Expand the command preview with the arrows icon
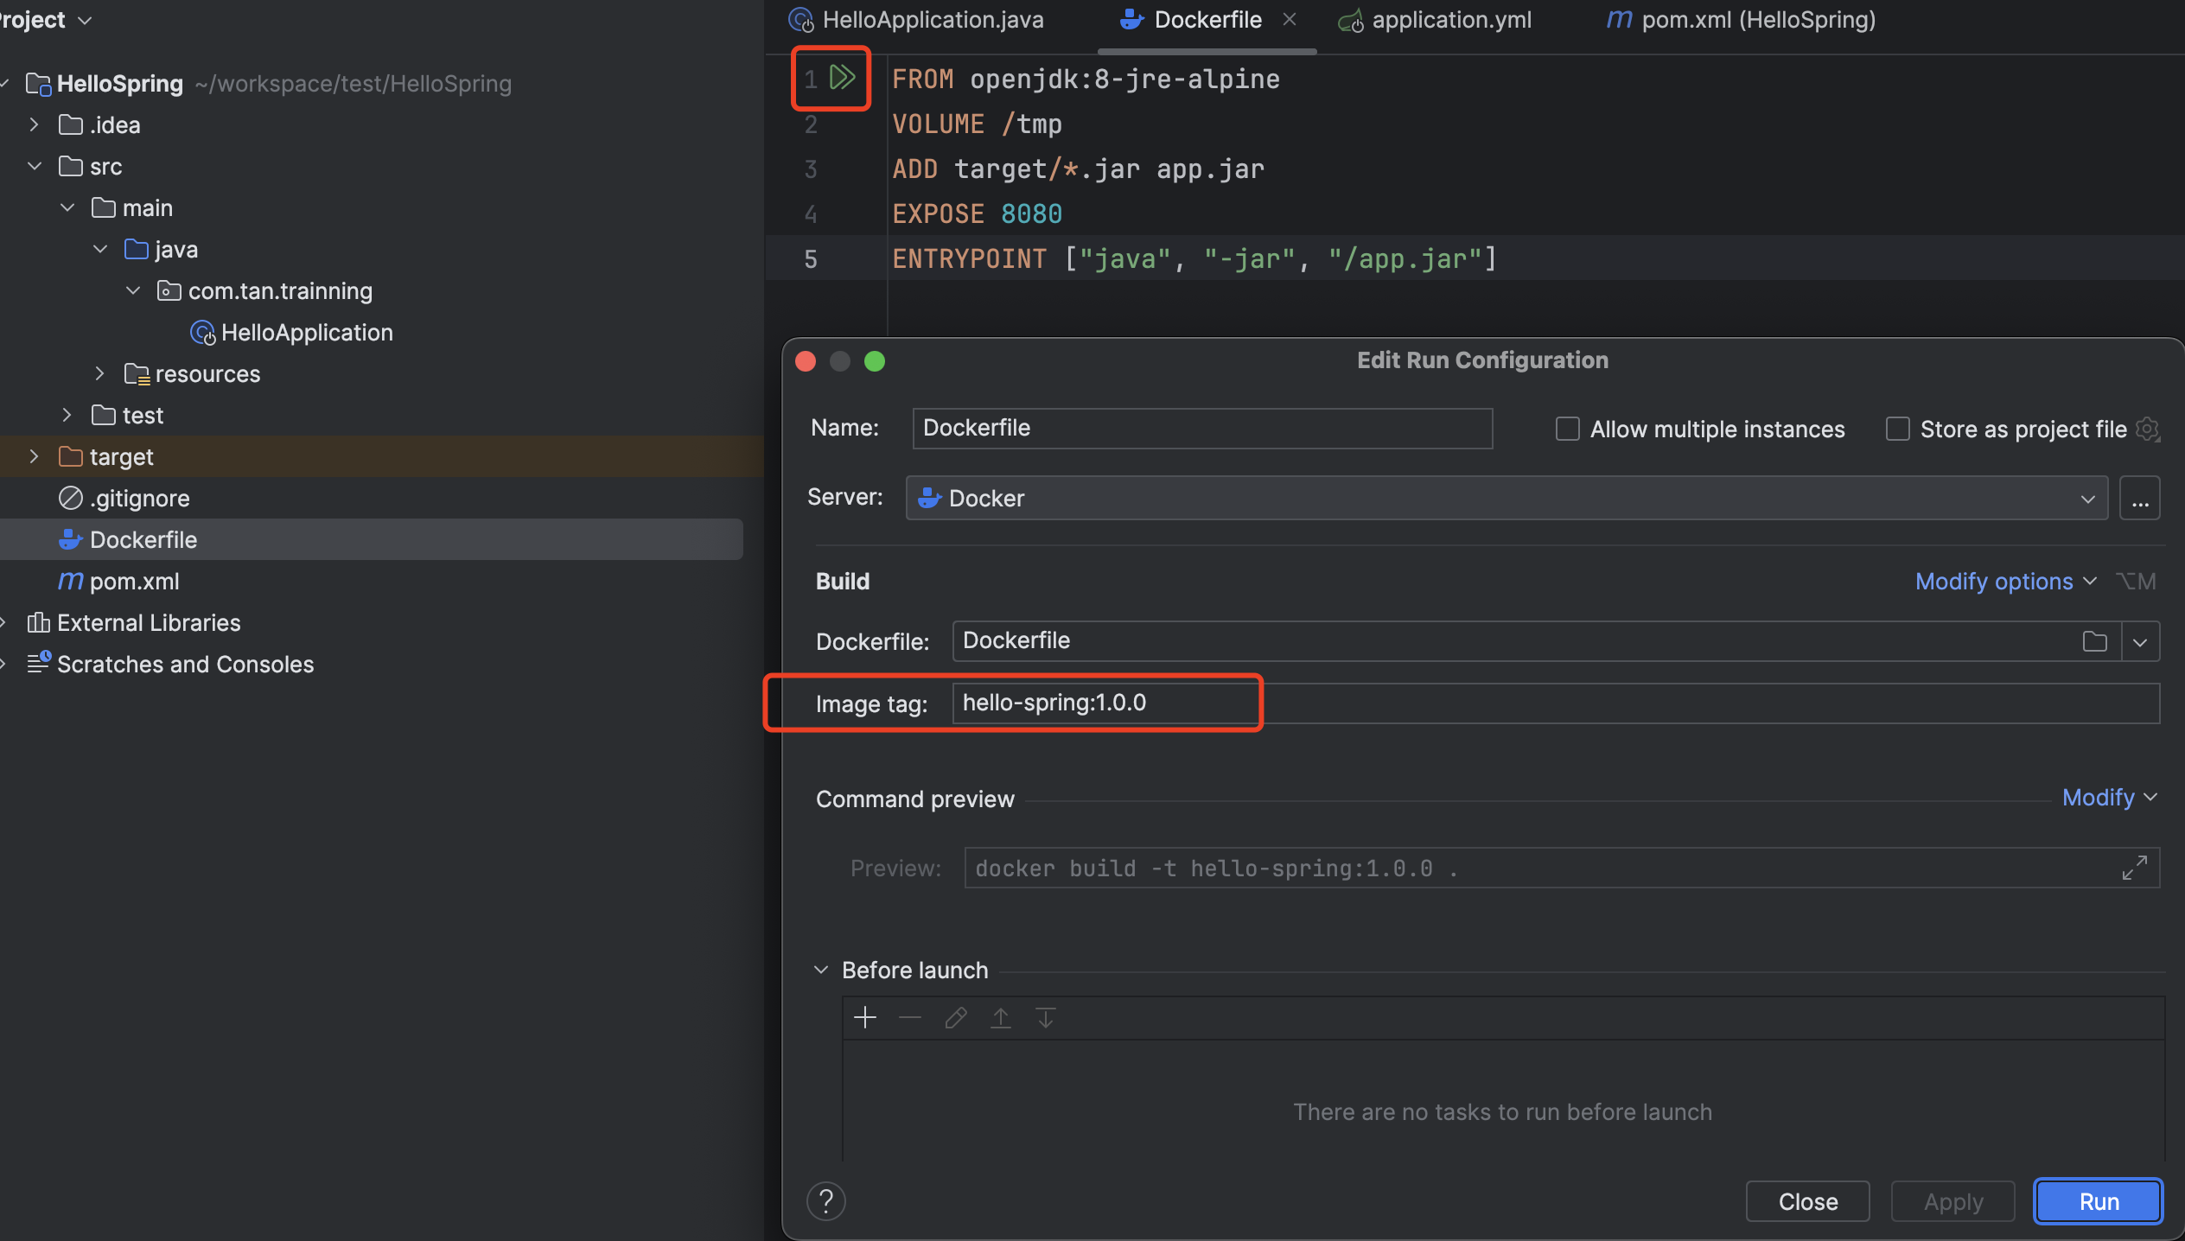2185x1241 pixels. coord(2134,868)
